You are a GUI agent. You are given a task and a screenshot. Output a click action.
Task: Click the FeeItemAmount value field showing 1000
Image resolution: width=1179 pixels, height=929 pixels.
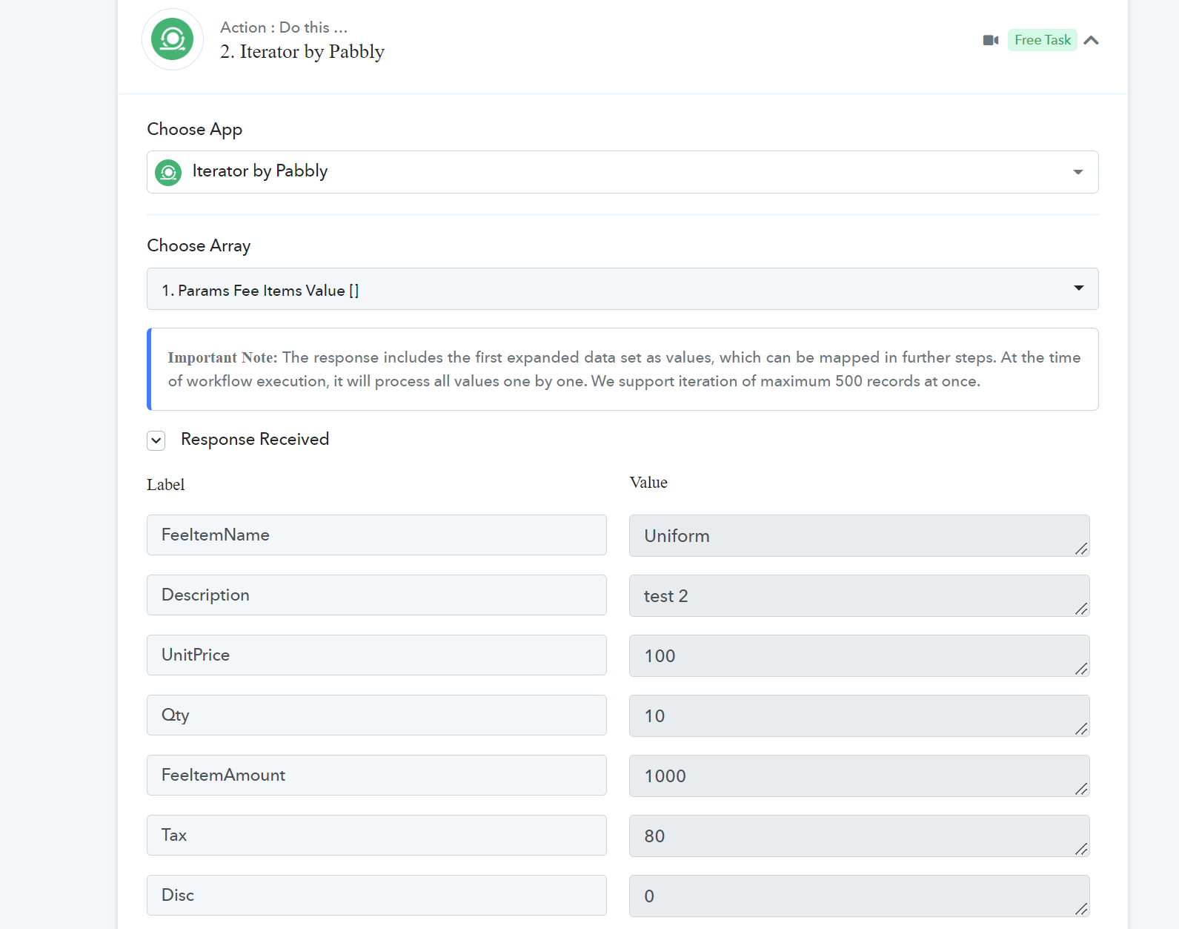[x=860, y=776]
